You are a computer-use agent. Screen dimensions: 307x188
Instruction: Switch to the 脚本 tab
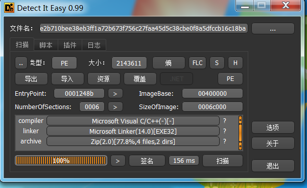click(46, 45)
